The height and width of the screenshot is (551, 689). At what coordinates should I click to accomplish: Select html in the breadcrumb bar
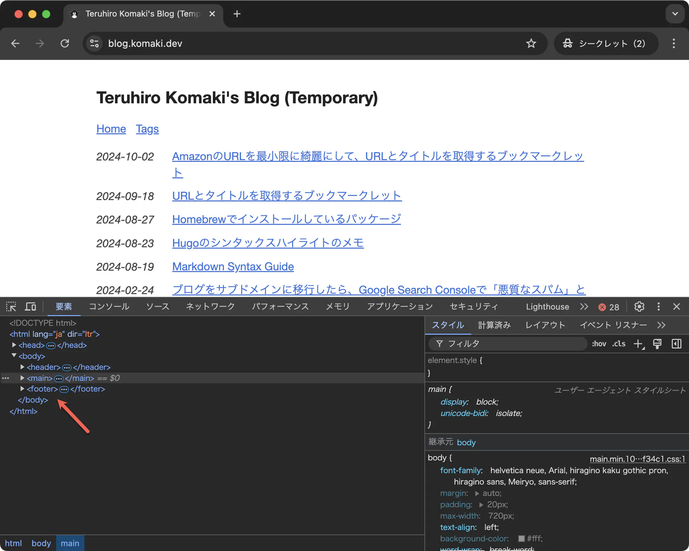[13, 543]
